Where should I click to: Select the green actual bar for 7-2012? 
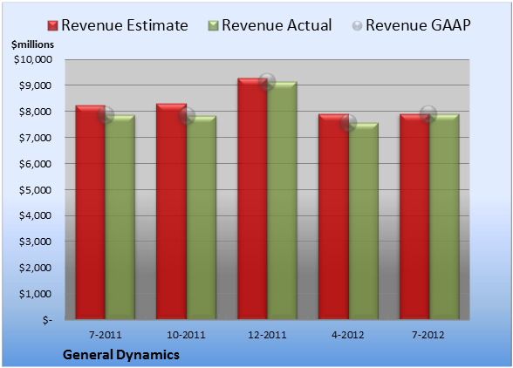click(444, 216)
